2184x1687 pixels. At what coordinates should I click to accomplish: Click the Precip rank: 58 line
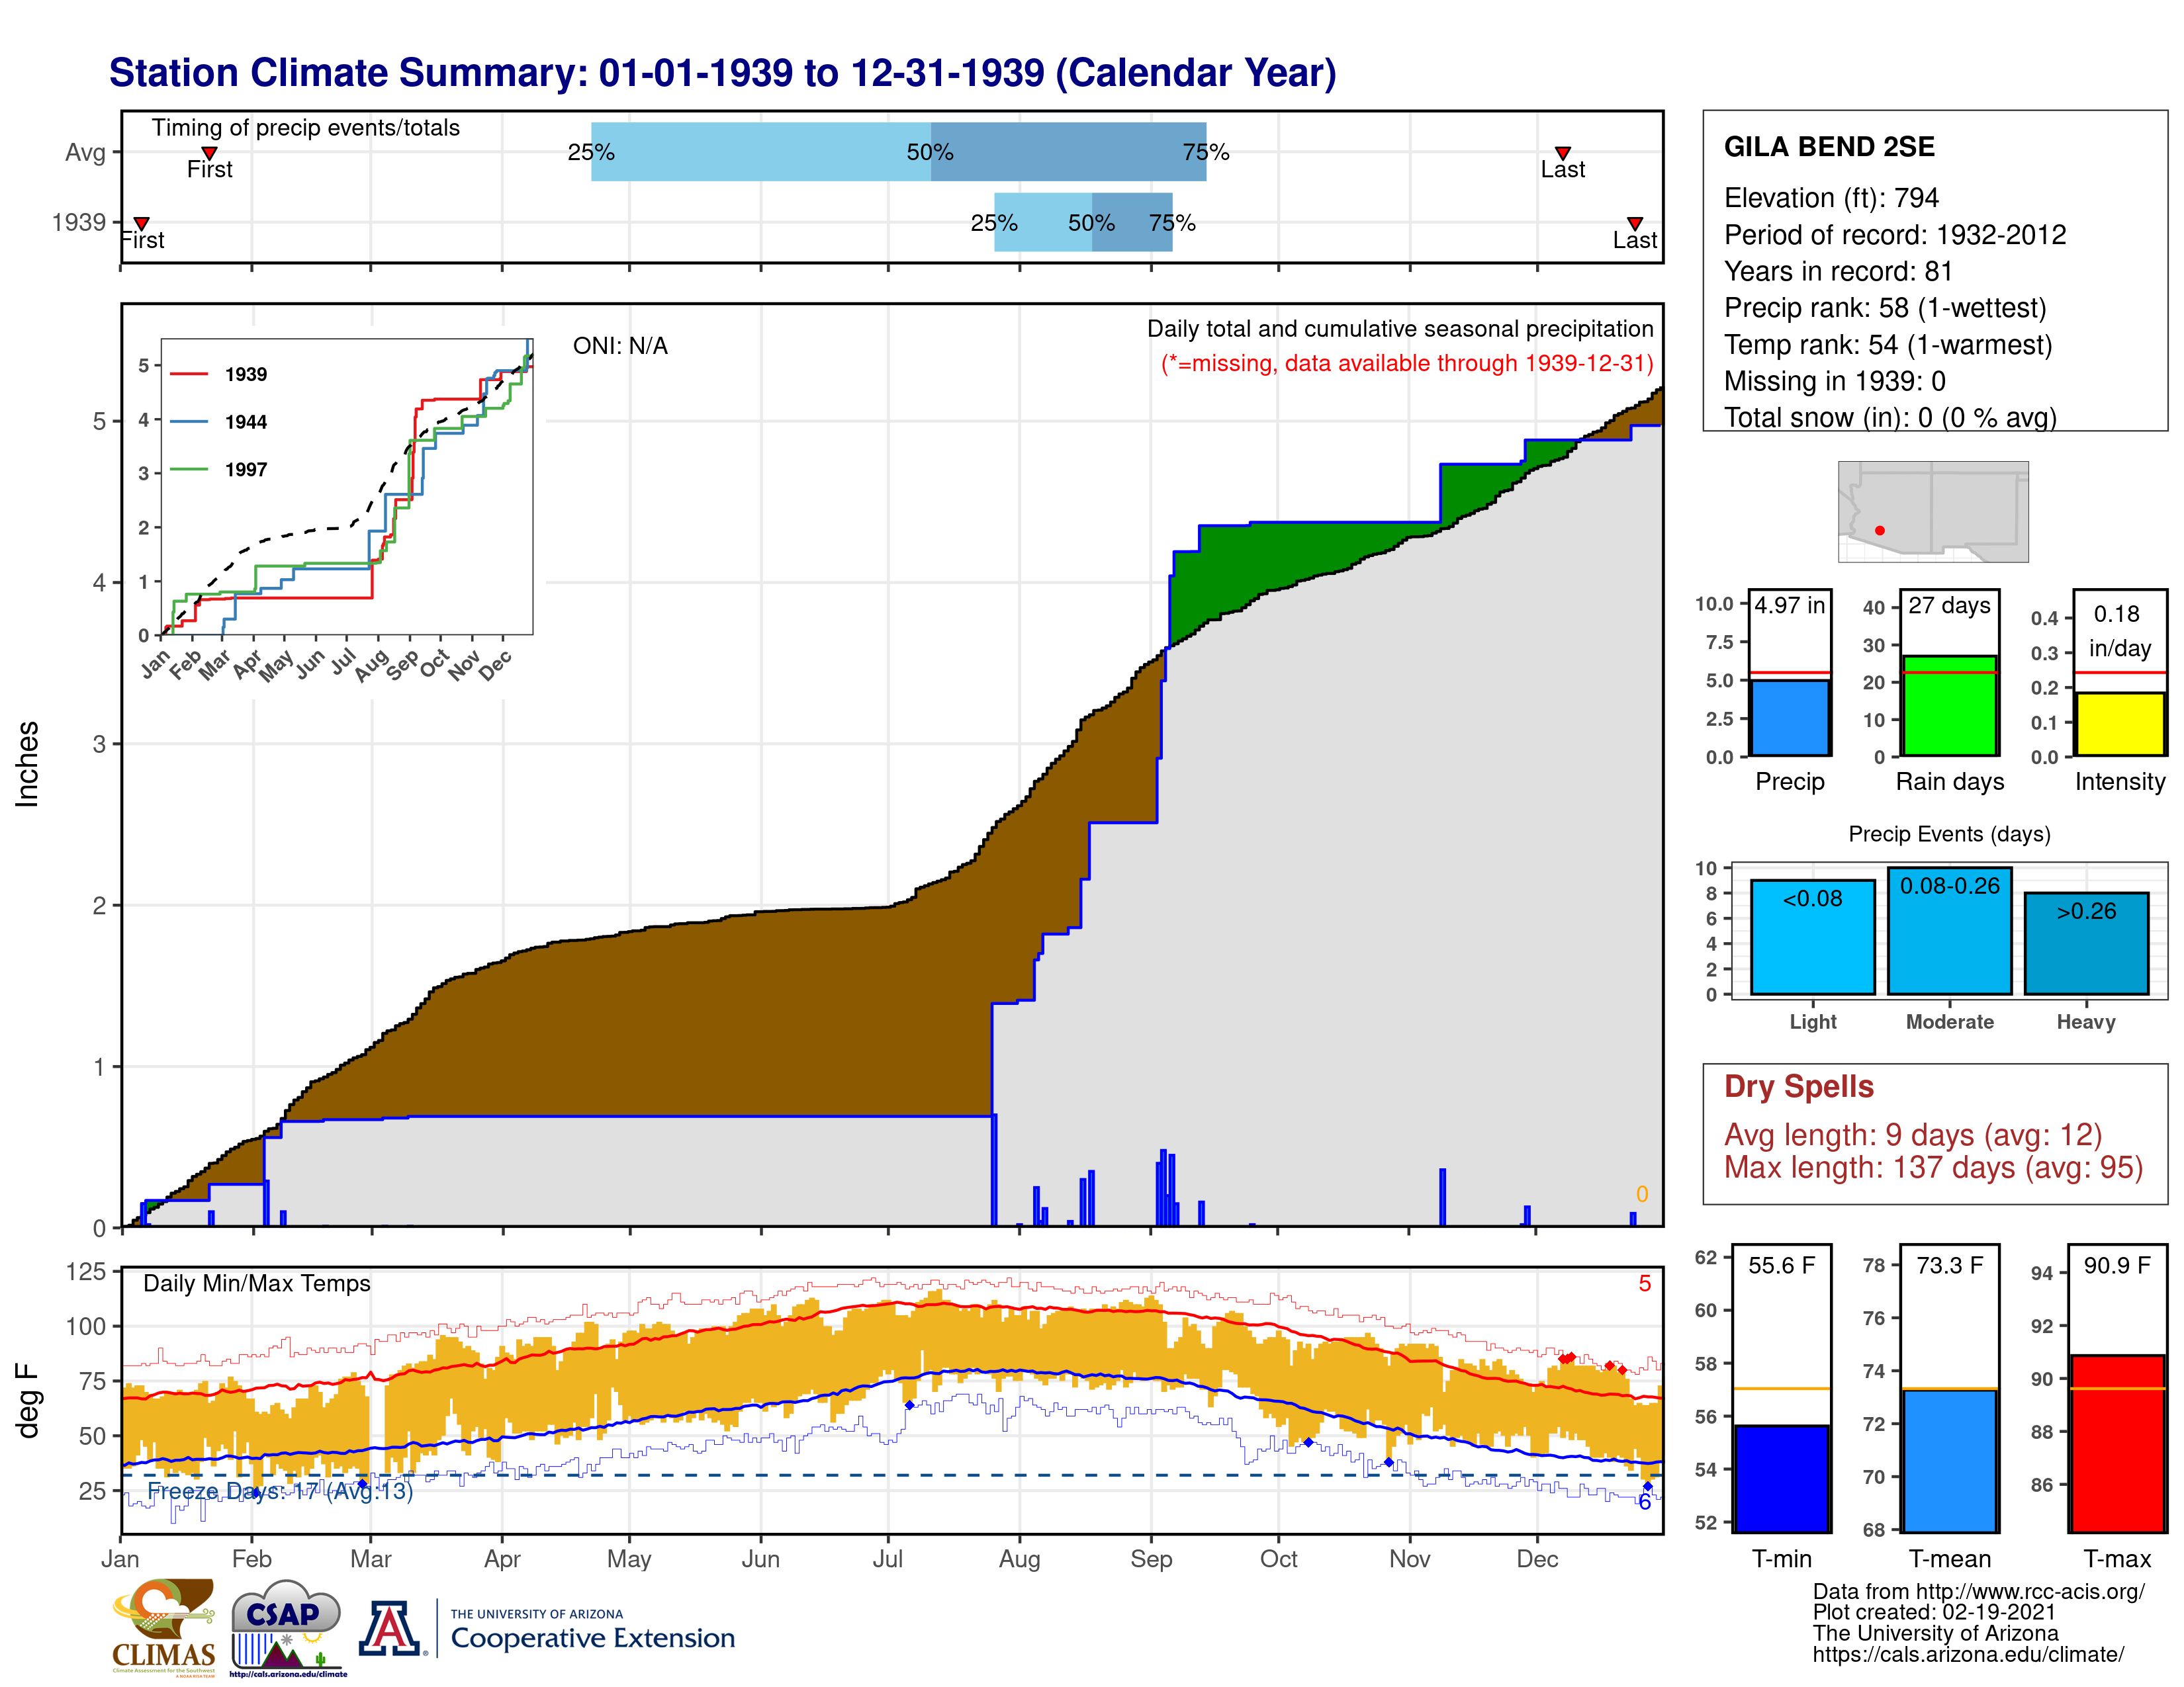click(1885, 308)
